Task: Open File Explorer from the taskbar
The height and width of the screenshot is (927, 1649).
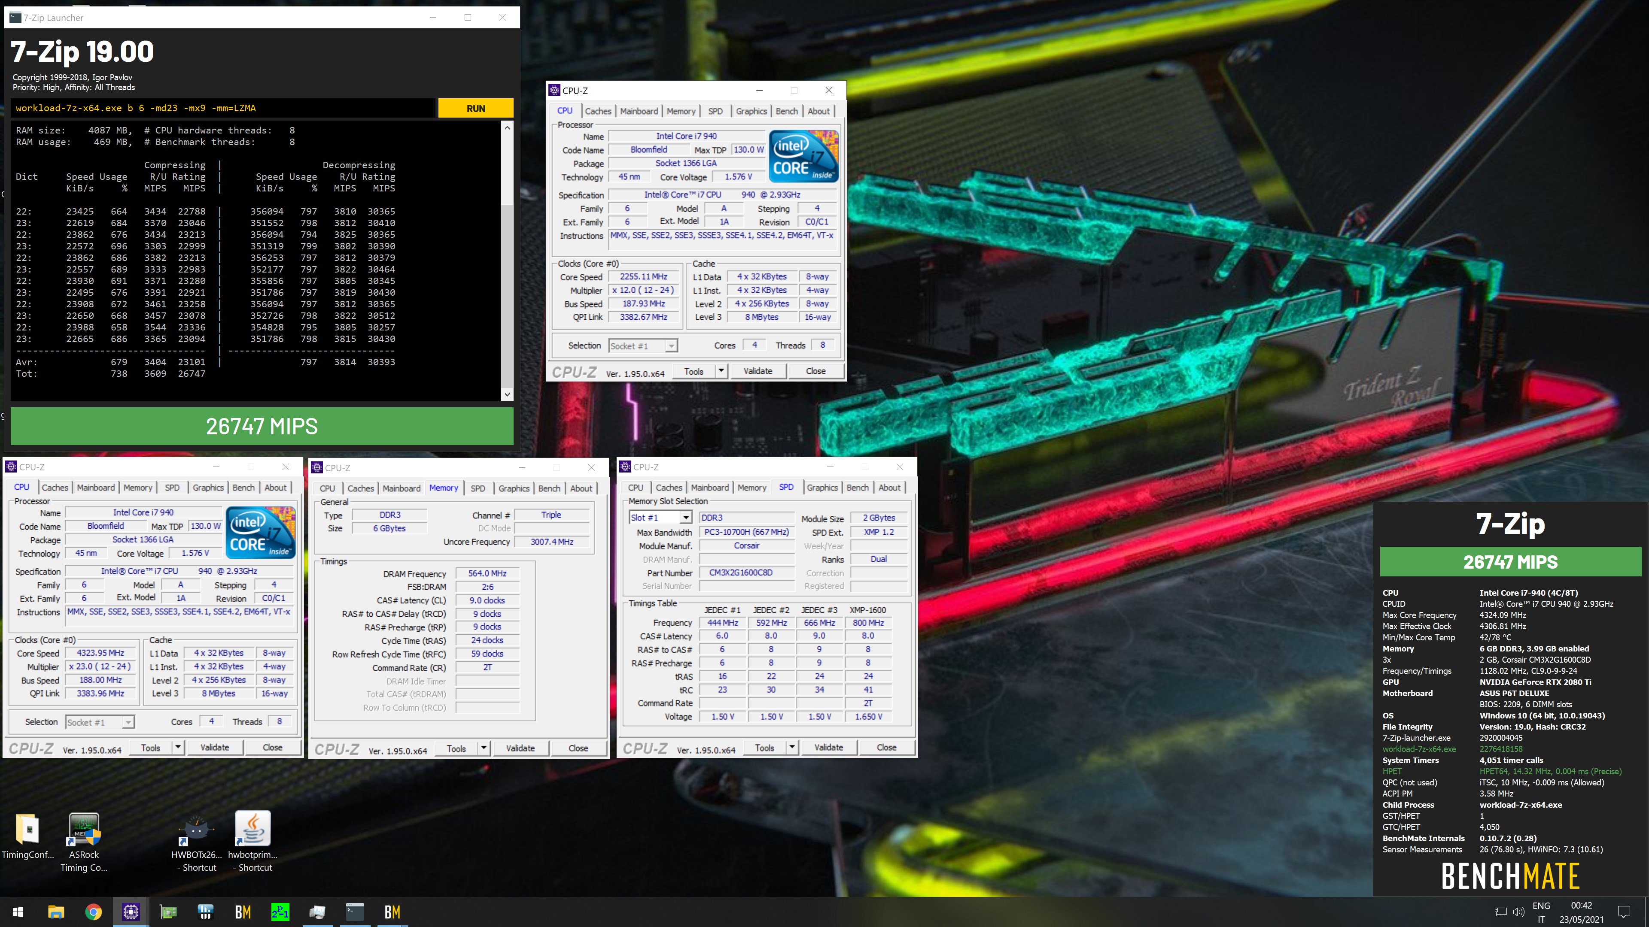Action: click(56, 912)
